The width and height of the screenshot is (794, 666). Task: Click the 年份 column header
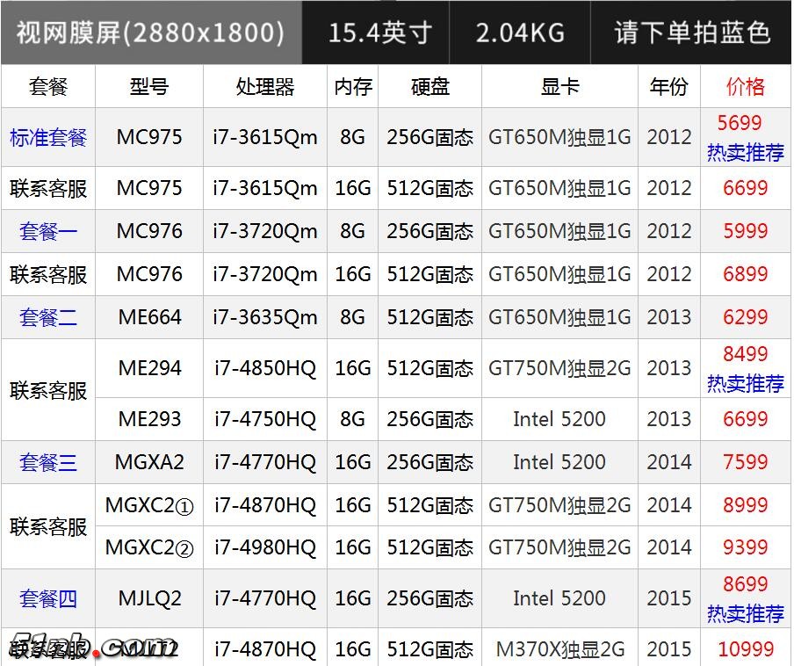[669, 86]
